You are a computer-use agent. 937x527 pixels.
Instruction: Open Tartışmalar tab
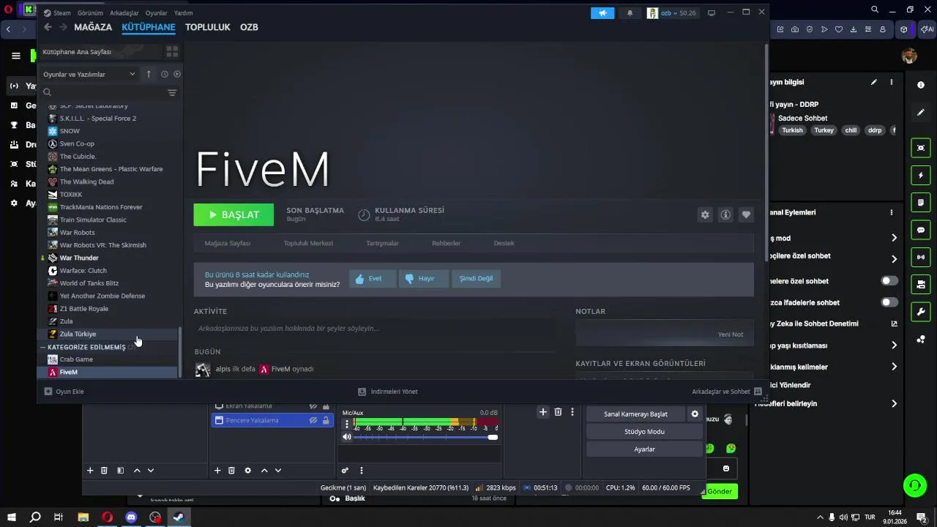click(383, 243)
